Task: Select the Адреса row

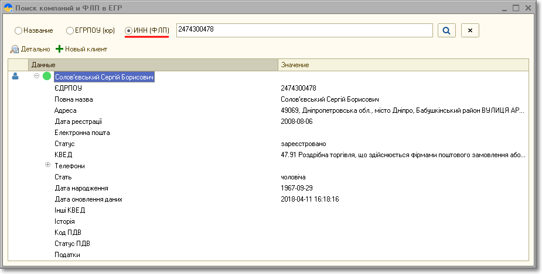Action: [66, 110]
